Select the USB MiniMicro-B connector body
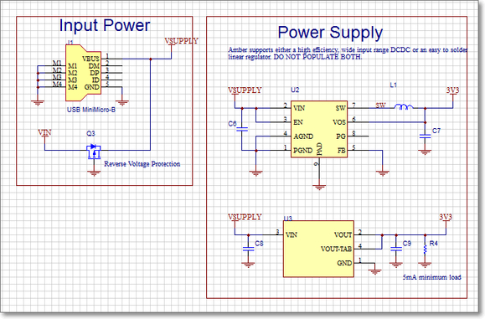The height and width of the screenshot is (319, 485). [83, 73]
